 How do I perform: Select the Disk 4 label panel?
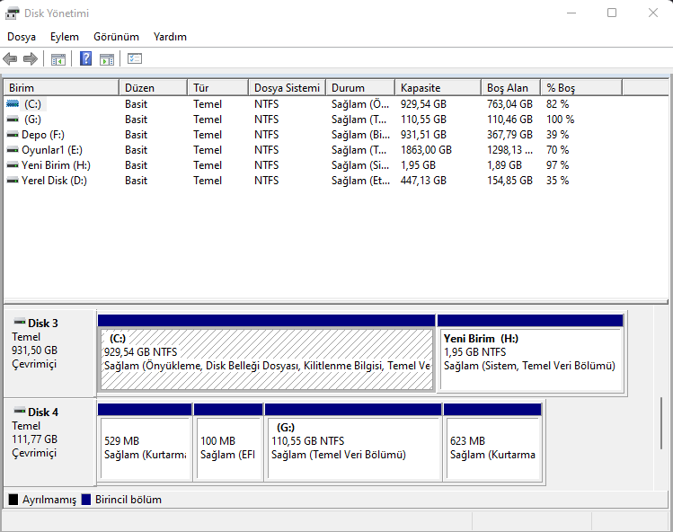click(x=49, y=442)
